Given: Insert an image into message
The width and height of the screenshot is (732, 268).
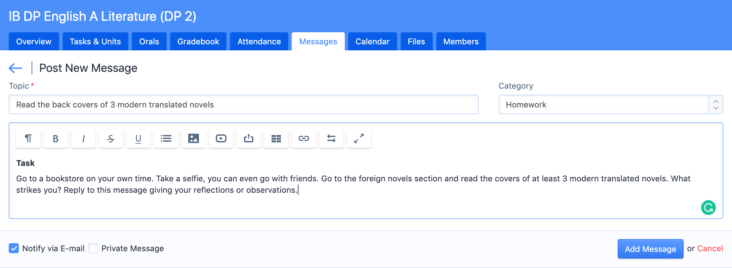Looking at the screenshot, I should (x=194, y=138).
